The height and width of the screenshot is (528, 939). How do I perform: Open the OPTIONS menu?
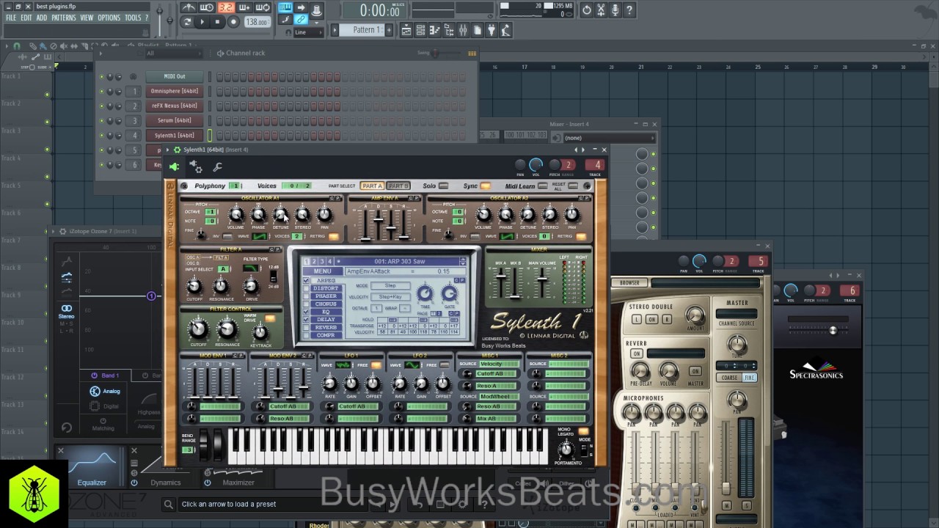(109, 18)
